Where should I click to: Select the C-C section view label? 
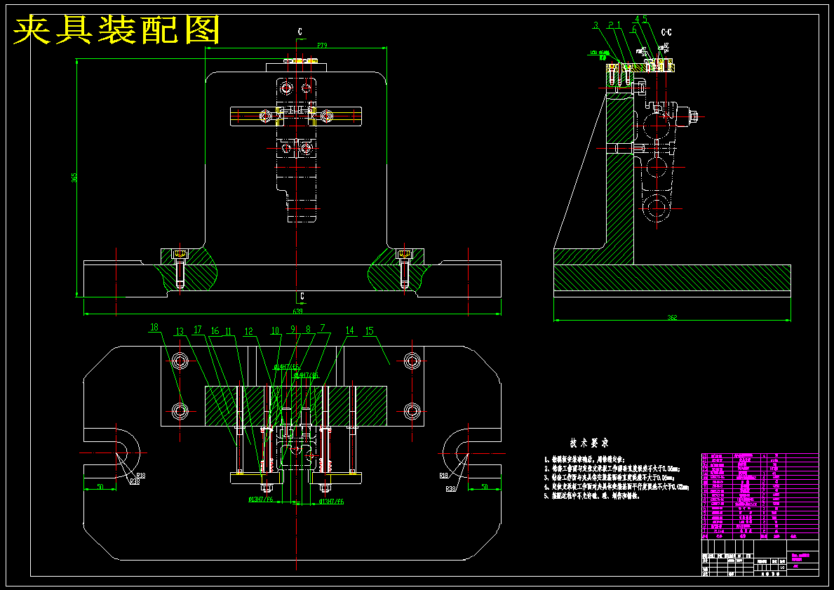point(666,32)
